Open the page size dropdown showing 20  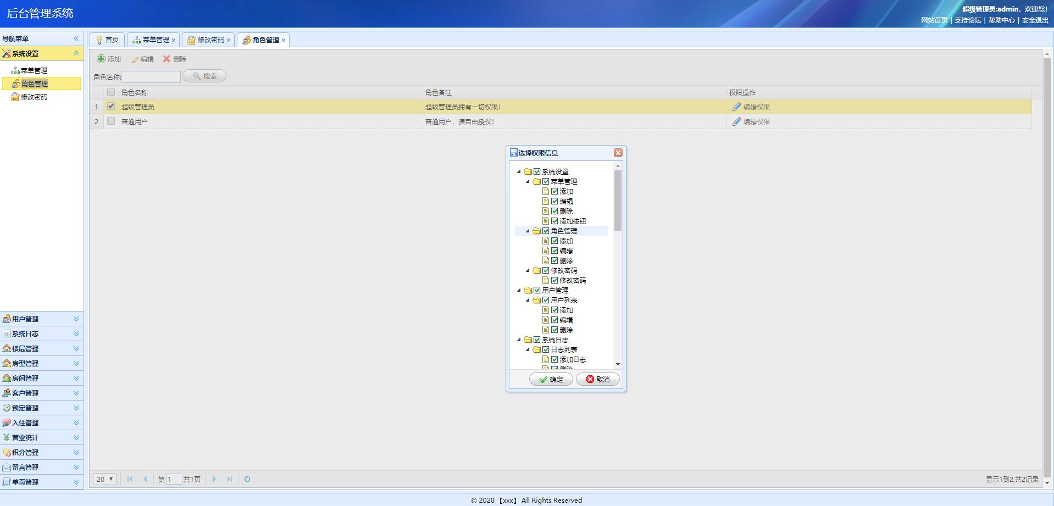pos(104,479)
